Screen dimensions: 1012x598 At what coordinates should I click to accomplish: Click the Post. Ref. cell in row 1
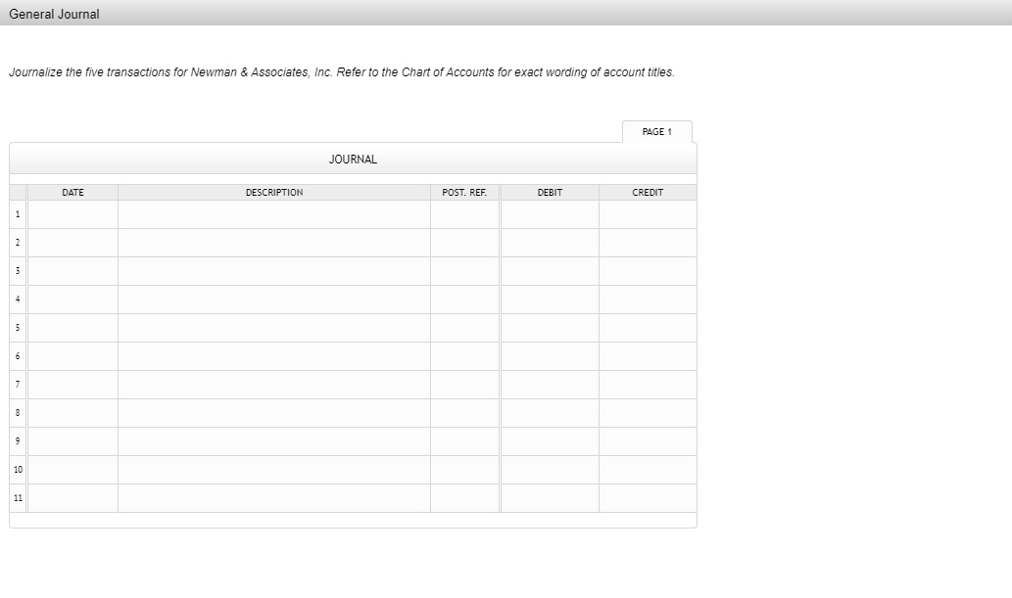(x=464, y=214)
